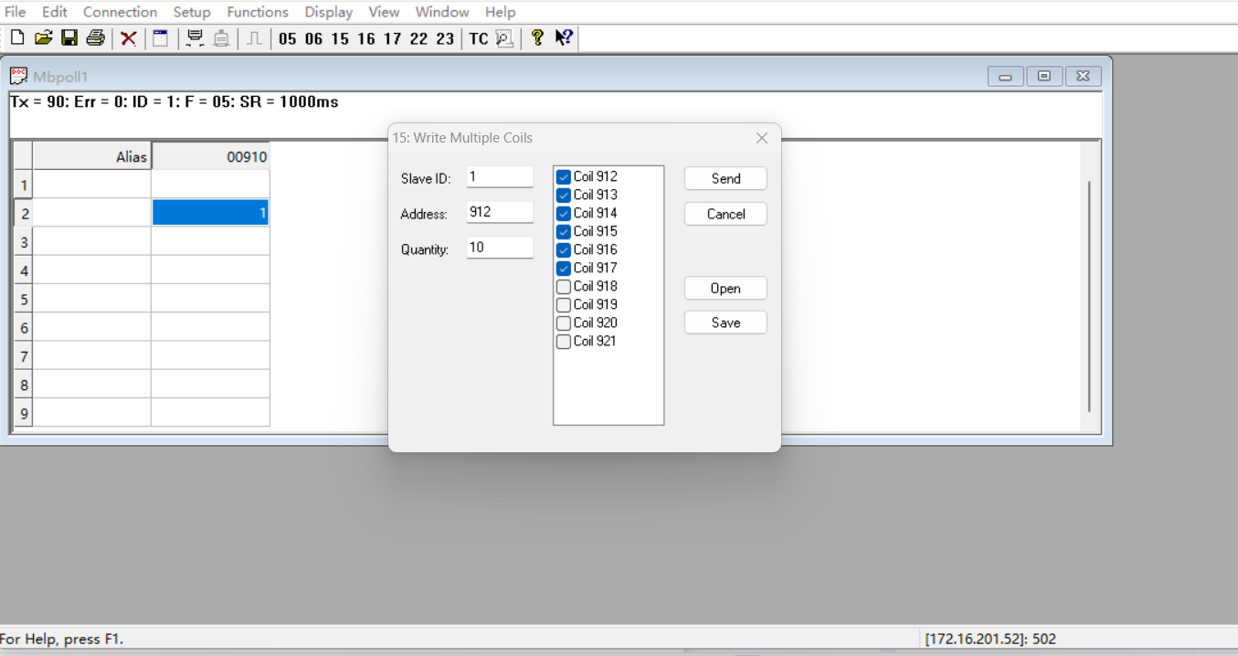Click the Address input field
The height and width of the screenshot is (656, 1238).
tap(499, 212)
